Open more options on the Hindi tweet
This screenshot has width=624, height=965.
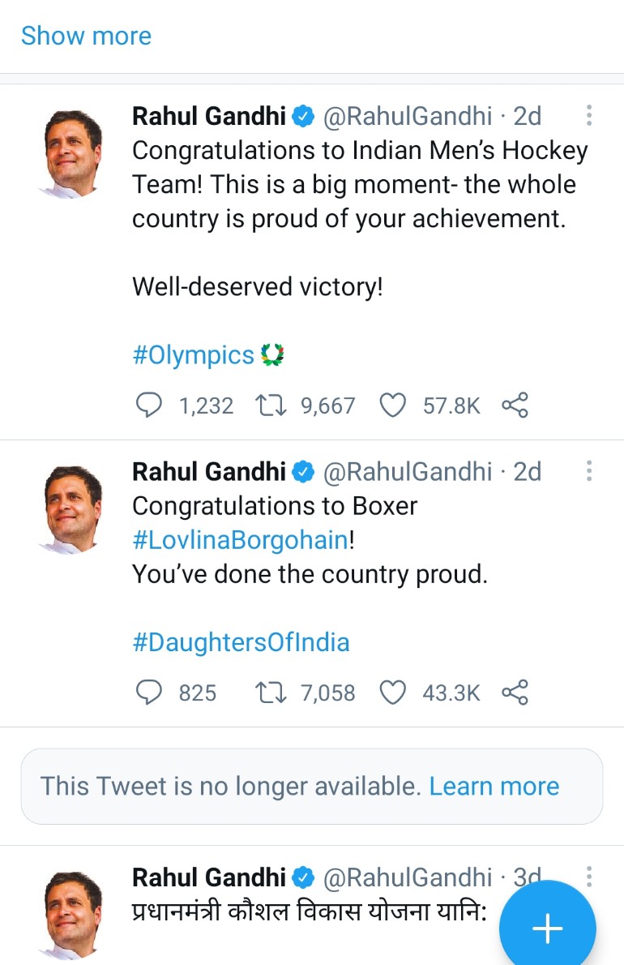[589, 877]
